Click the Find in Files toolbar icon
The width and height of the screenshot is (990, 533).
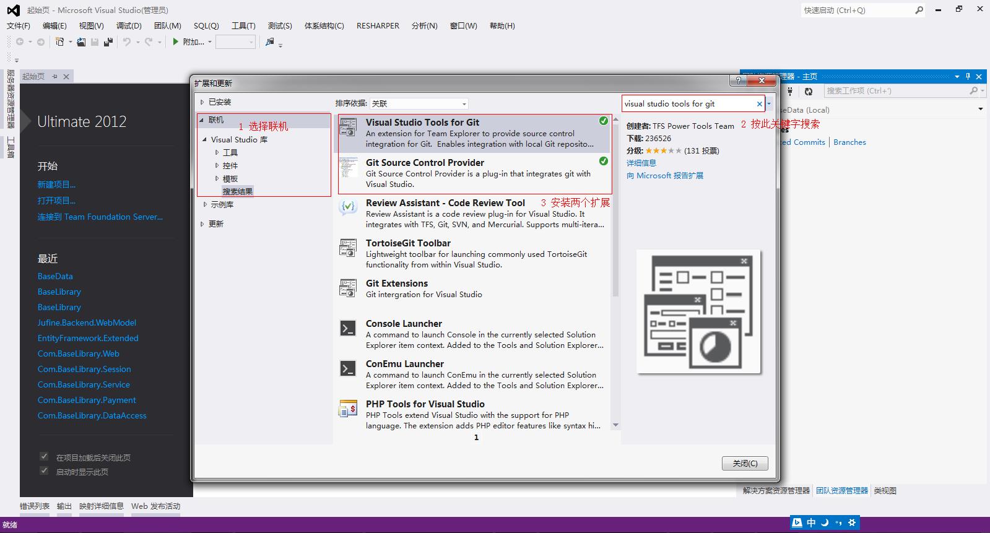(x=270, y=41)
